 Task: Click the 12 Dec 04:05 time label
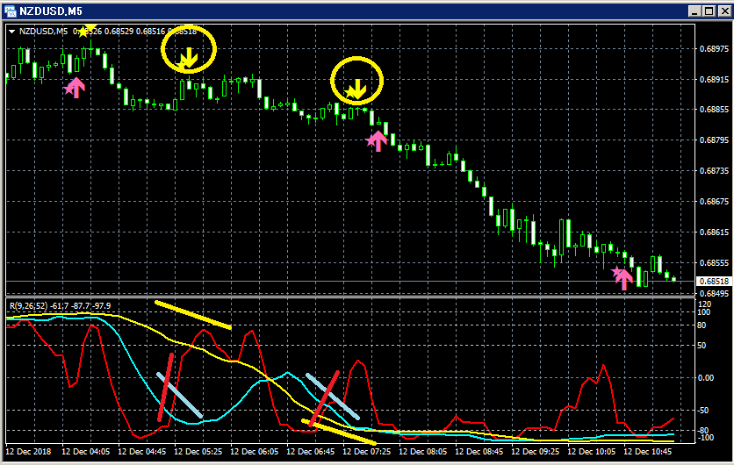click(x=86, y=452)
